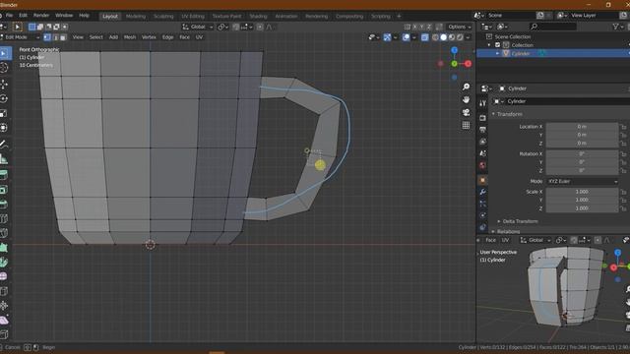Open the Modifier wrench properties tab
Viewport: 630px width, 354px height.
(x=483, y=192)
